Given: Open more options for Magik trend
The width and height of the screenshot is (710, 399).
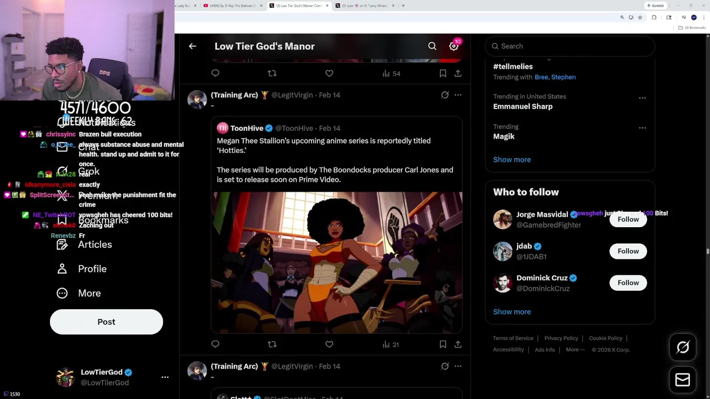Looking at the screenshot, I should 642,128.
